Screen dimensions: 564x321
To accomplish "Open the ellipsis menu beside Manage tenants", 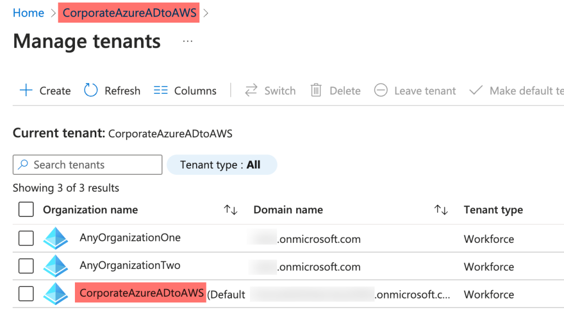I will coord(187,41).
